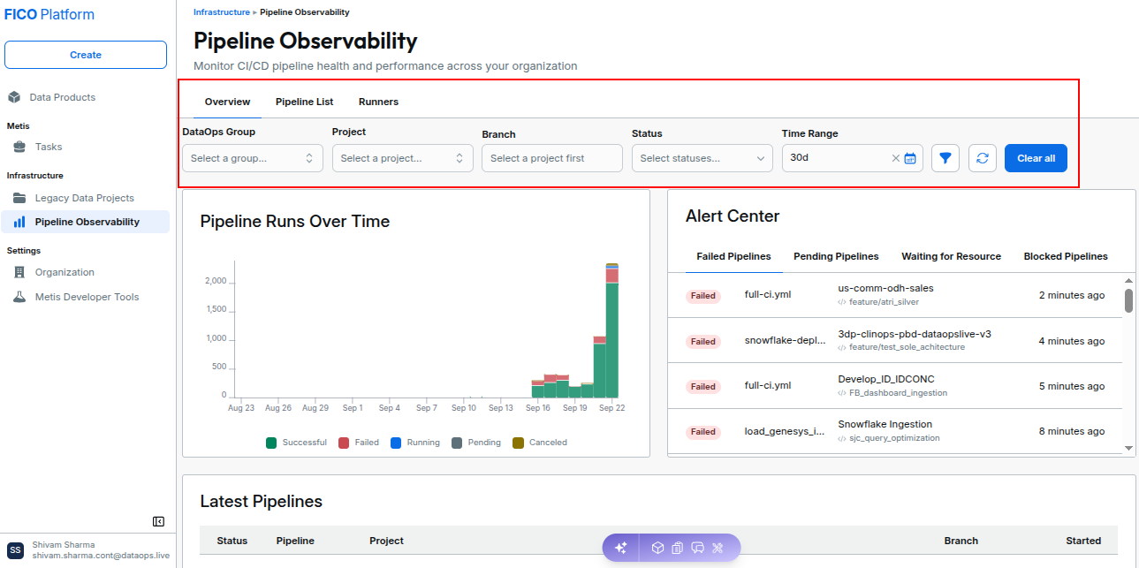Toggle the Failed legend series
The height and width of the screenshot is (568, 1139).
click(359, 443)
